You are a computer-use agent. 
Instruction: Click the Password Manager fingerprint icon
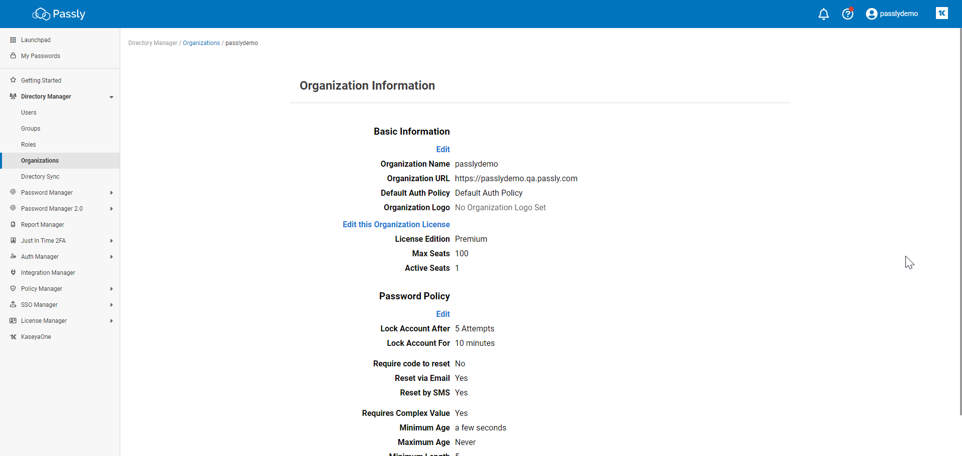[13, 192]
